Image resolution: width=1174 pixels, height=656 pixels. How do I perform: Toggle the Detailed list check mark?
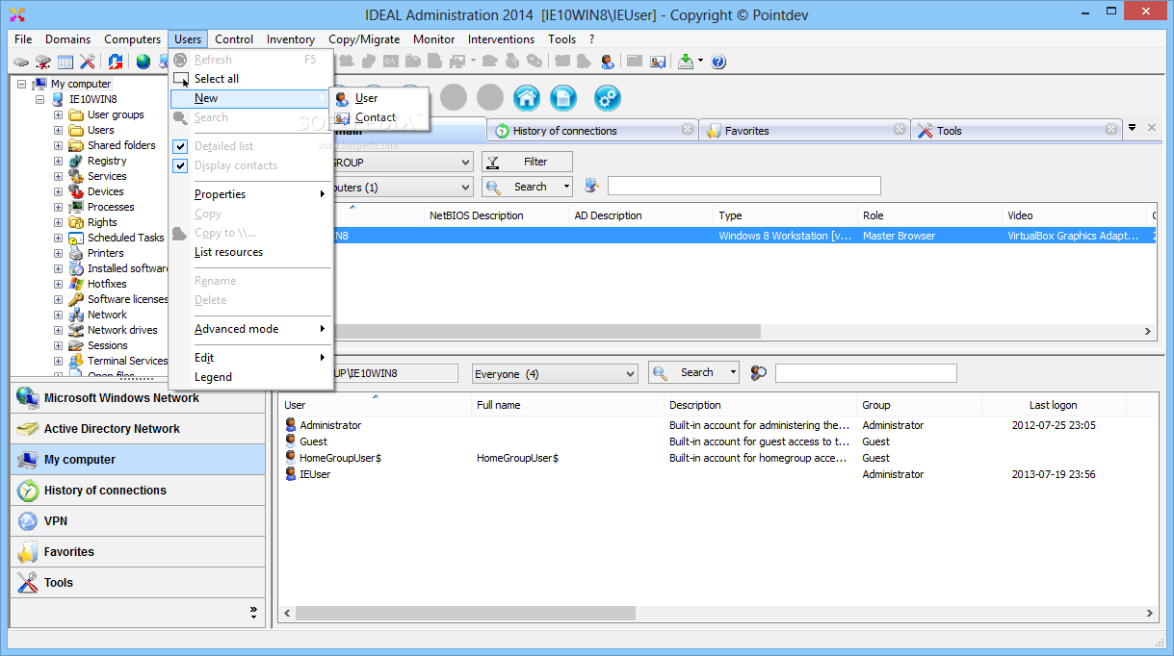pyautogui.click(x=180, y=146)
